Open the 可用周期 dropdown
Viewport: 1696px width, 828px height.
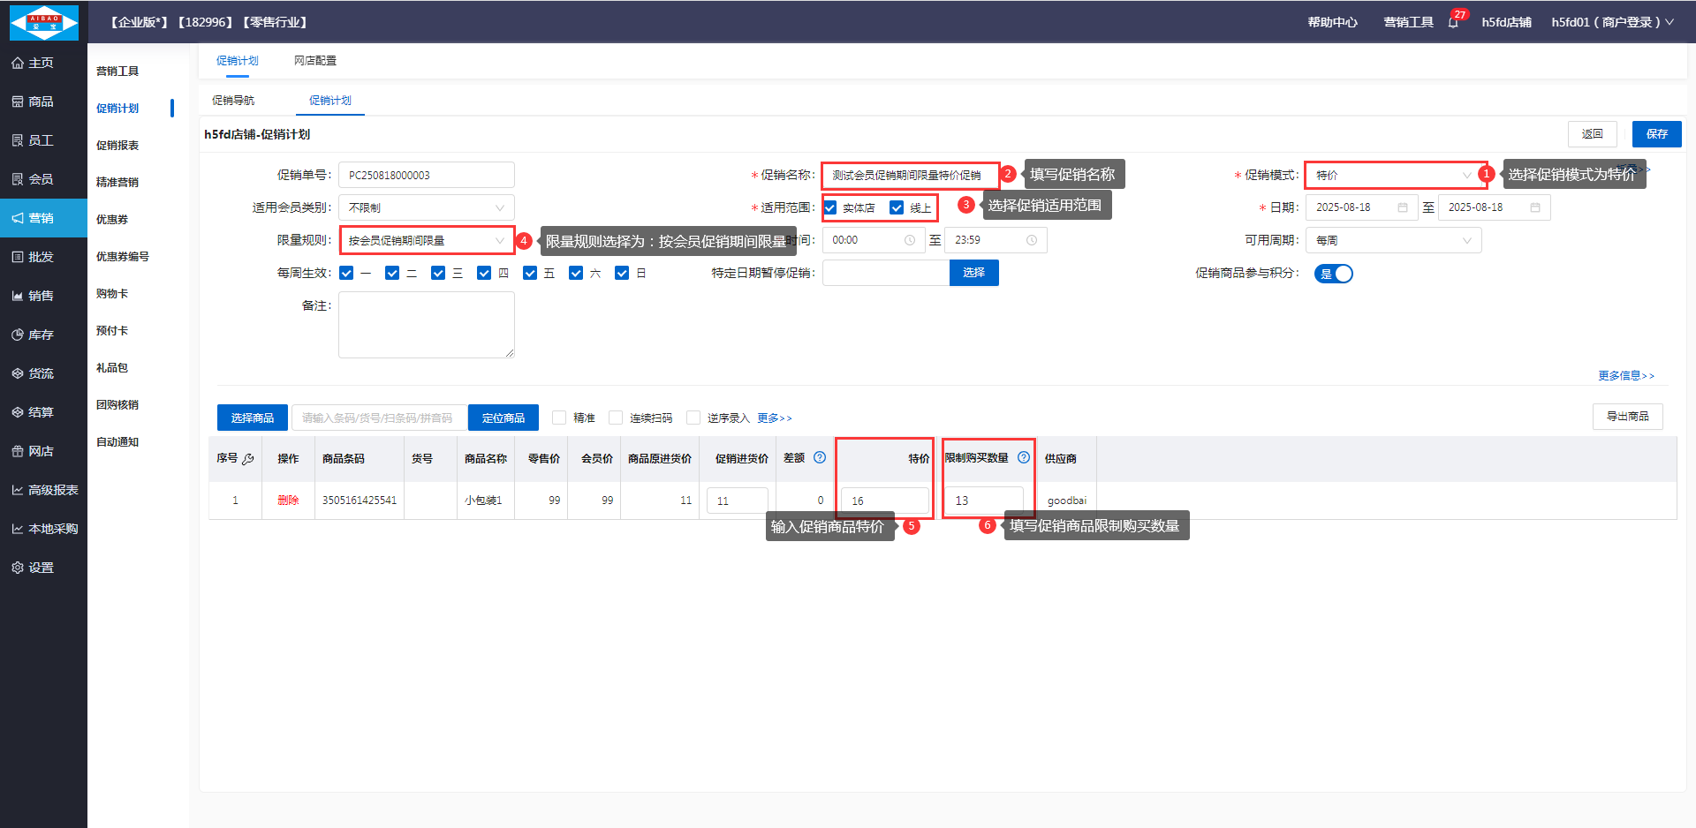click(1393, 240)
